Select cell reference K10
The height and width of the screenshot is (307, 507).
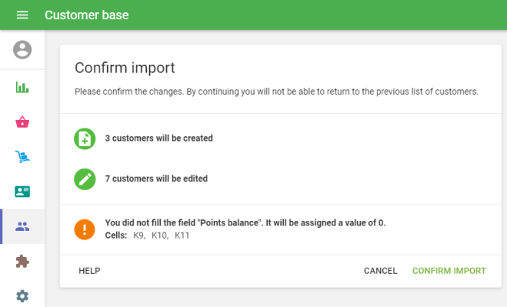point(160,235)
